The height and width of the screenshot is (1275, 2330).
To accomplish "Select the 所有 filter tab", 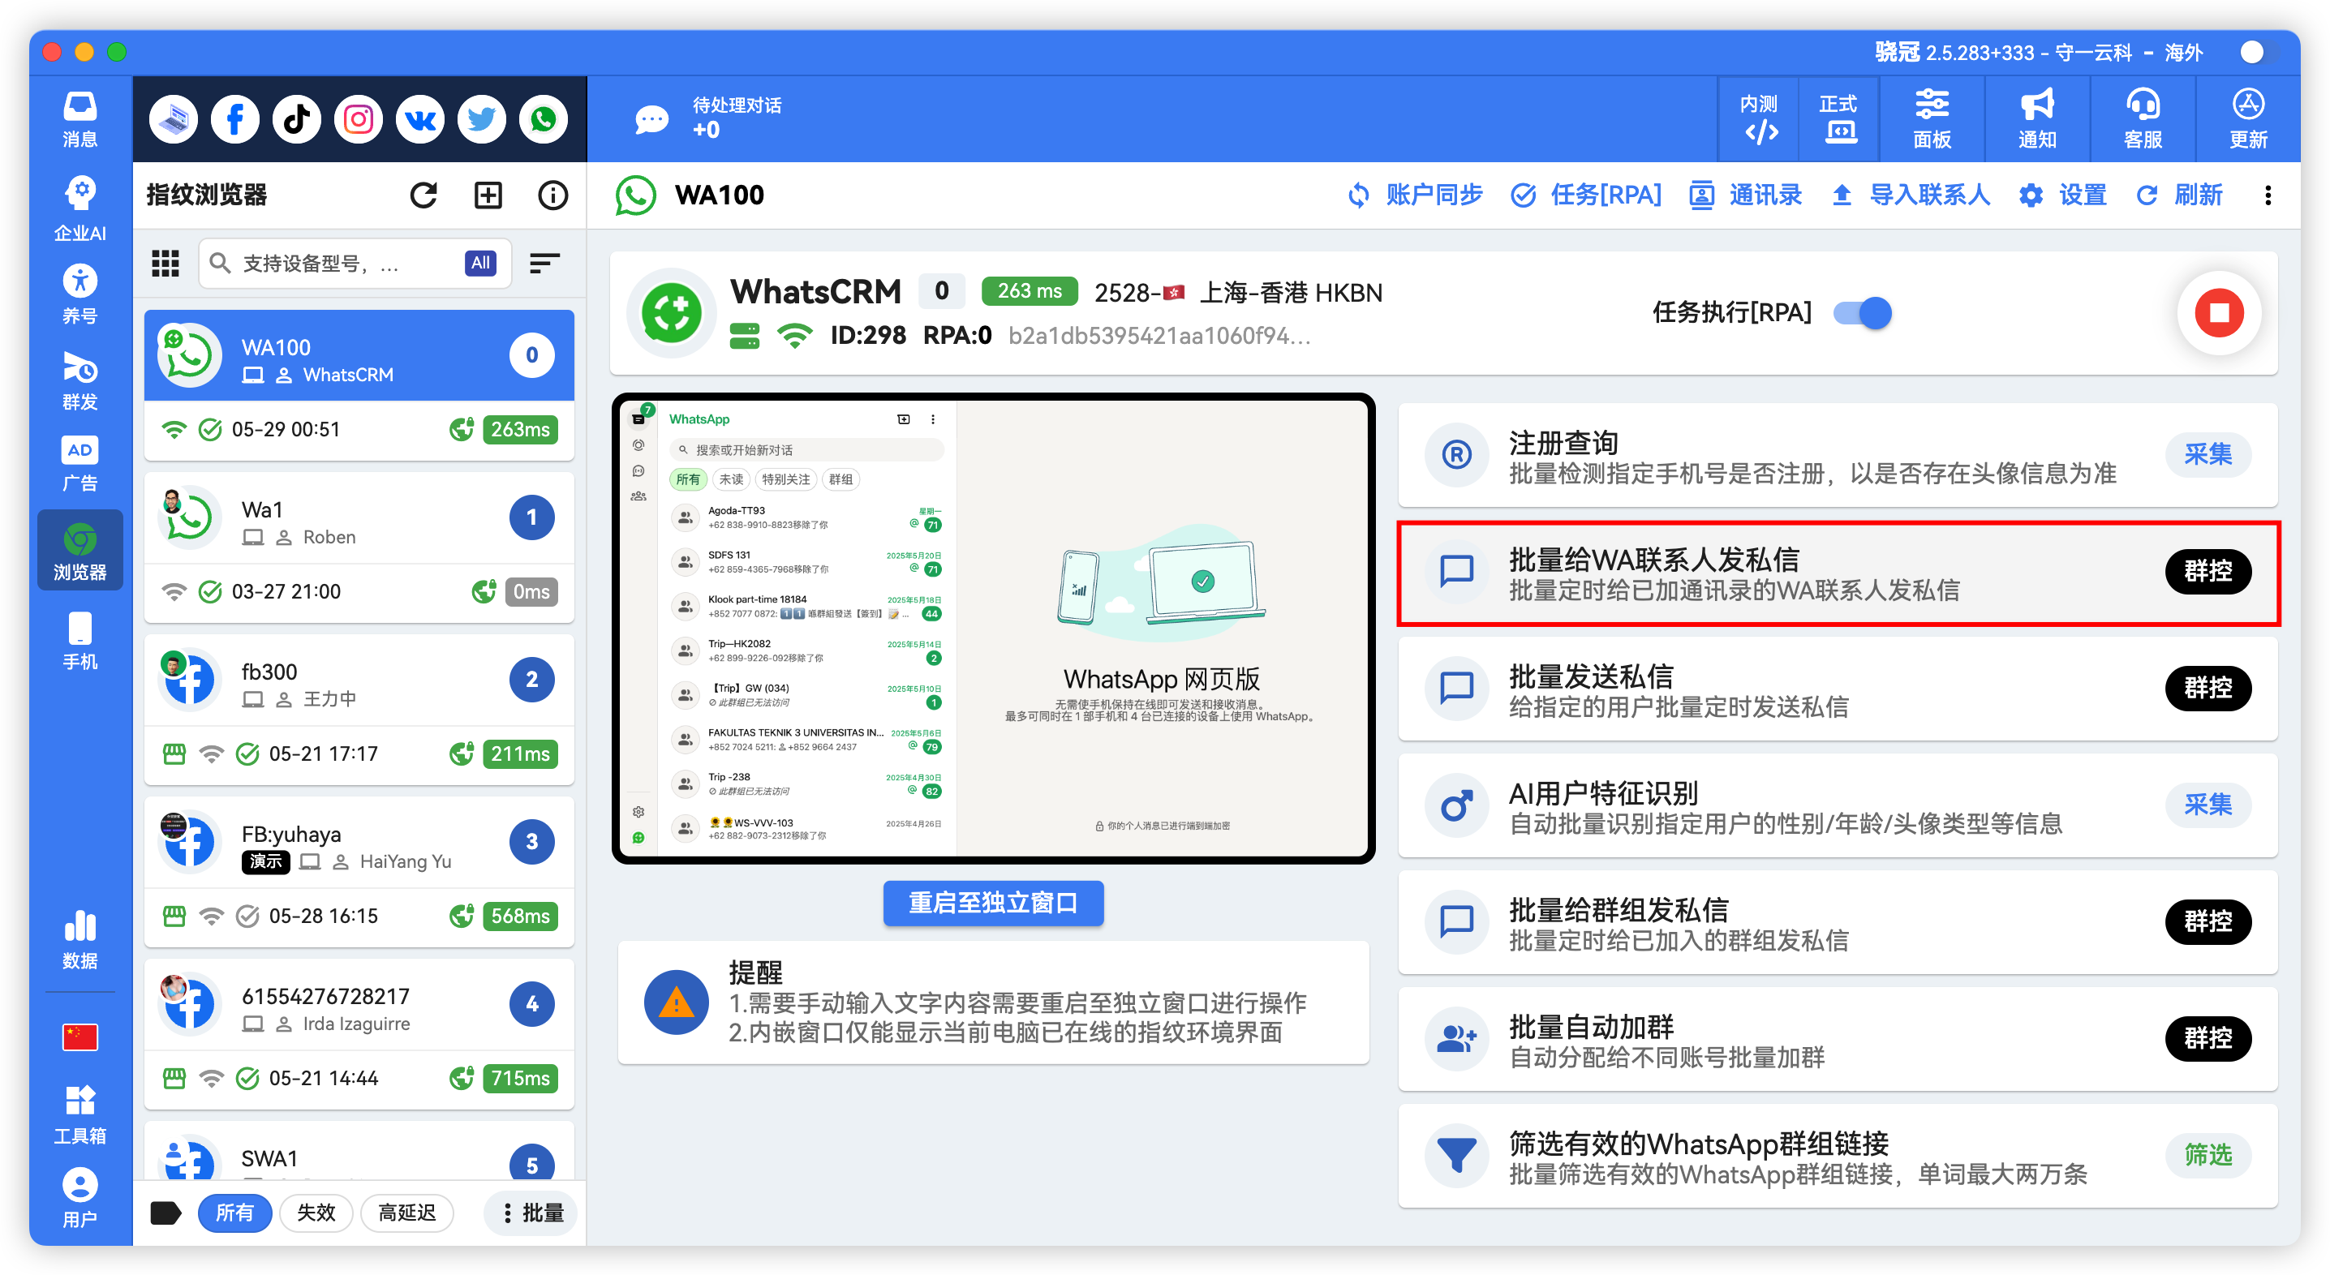I will coord(234,1213).
